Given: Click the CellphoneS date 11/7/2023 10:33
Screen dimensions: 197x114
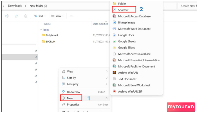Looking at the screenshot, I should pos(101,35).
